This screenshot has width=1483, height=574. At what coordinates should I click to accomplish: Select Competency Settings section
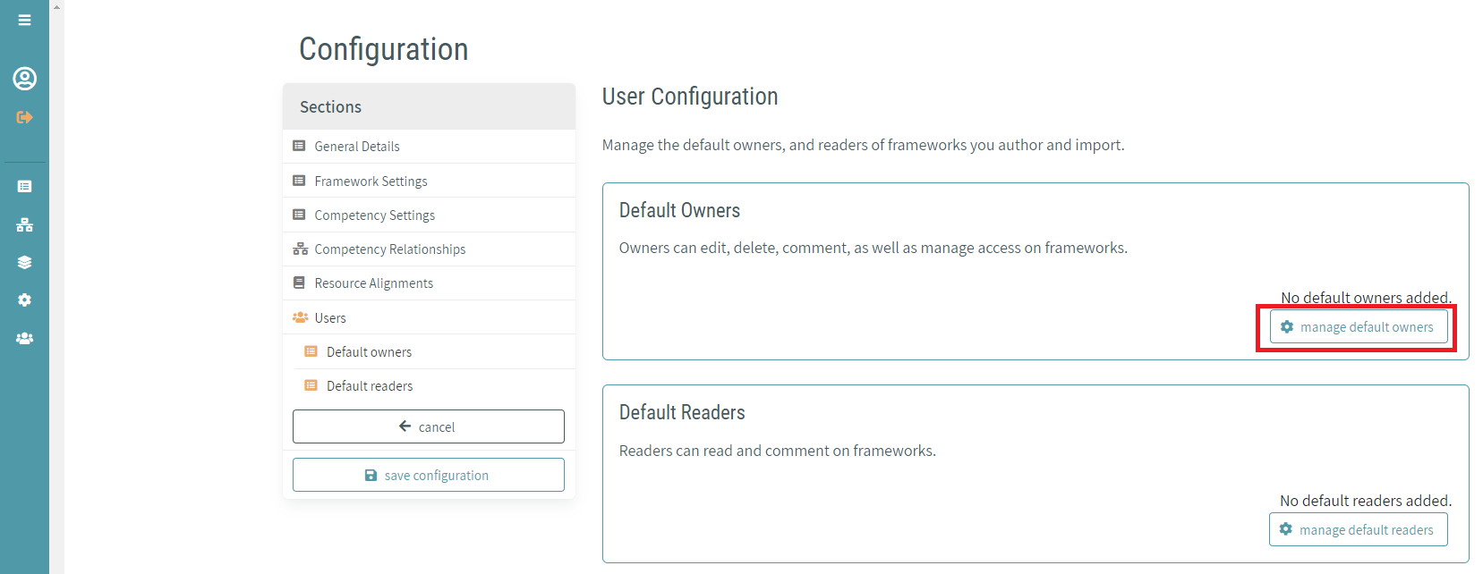tap(429, 215)
